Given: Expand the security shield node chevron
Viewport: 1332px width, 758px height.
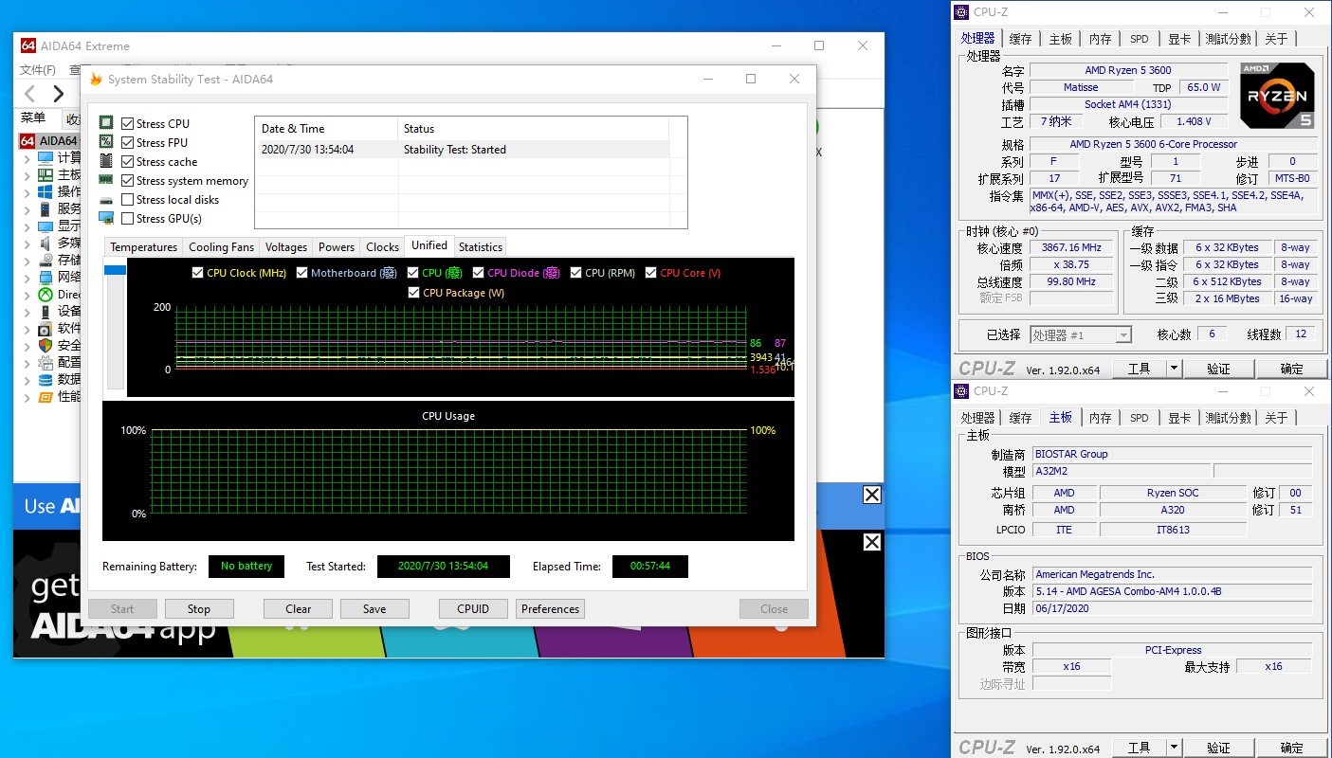Looking at the screenshot, I should click(x=27, y=346).
